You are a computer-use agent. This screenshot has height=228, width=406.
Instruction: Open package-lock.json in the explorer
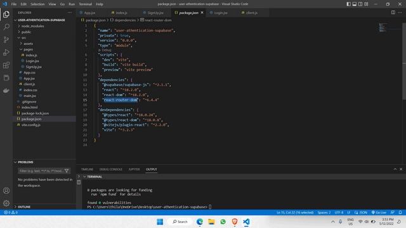(x=35, y=113)
